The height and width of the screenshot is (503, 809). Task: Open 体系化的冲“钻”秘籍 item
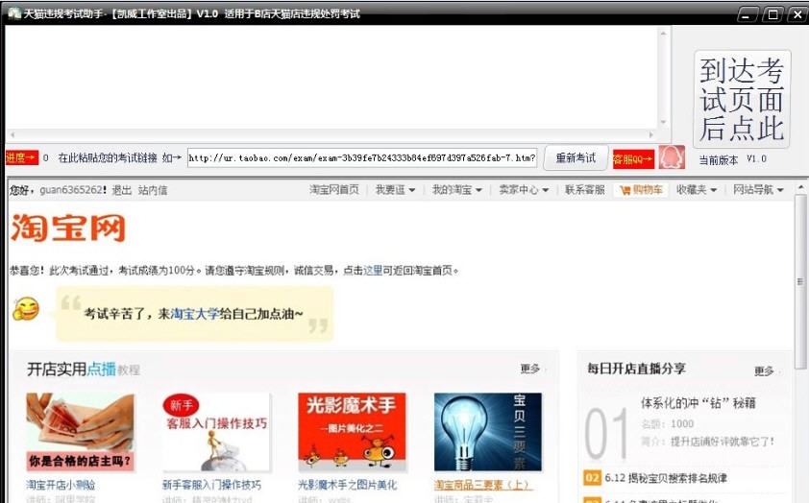699,403
